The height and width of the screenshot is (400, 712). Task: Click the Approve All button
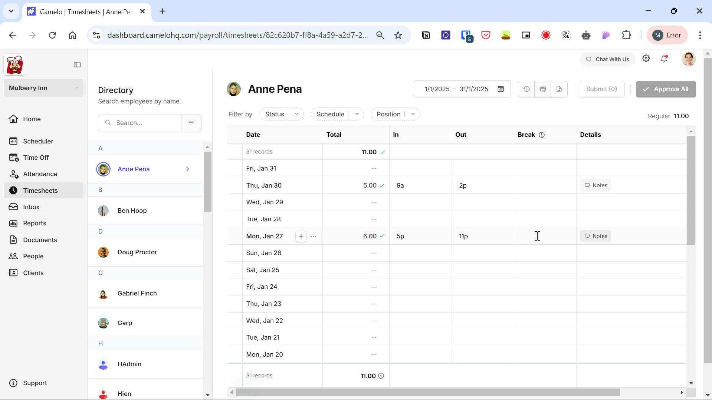point(666,89)
